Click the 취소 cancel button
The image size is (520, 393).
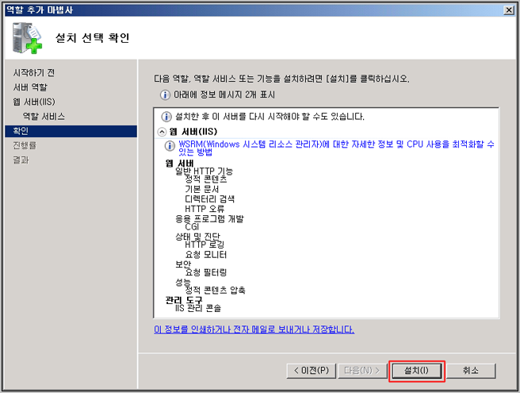pyautogui.click(x=471, y=371)
